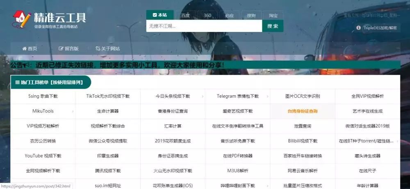
Task: Open 藏头诗生成器 tool
Action: (x=367, y=156)
